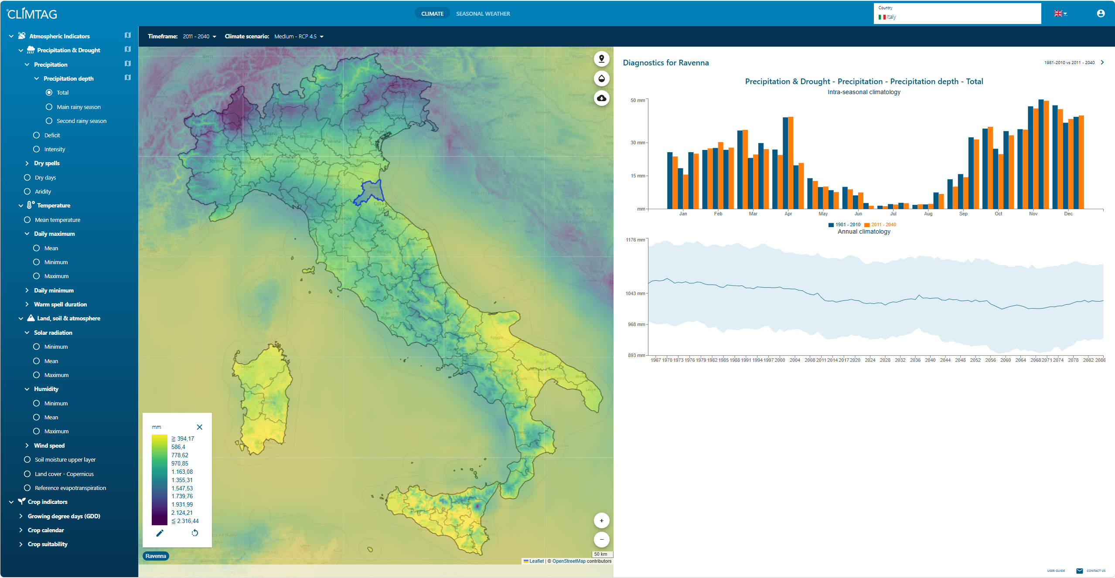This screenshot has width=1115, height=578.
Task: Click the Temperature thermometer icon
Action: tap(31, 205)
